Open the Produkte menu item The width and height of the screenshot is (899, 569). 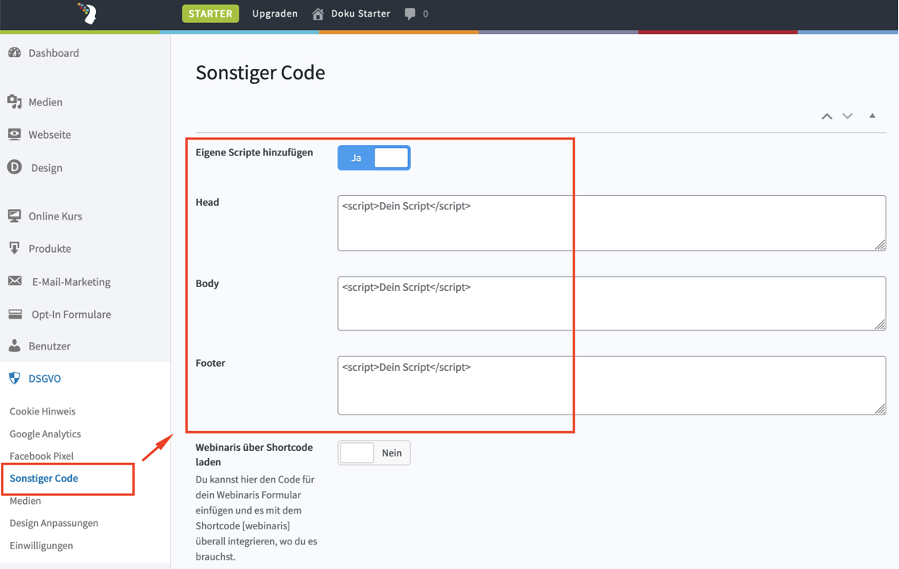50,249
